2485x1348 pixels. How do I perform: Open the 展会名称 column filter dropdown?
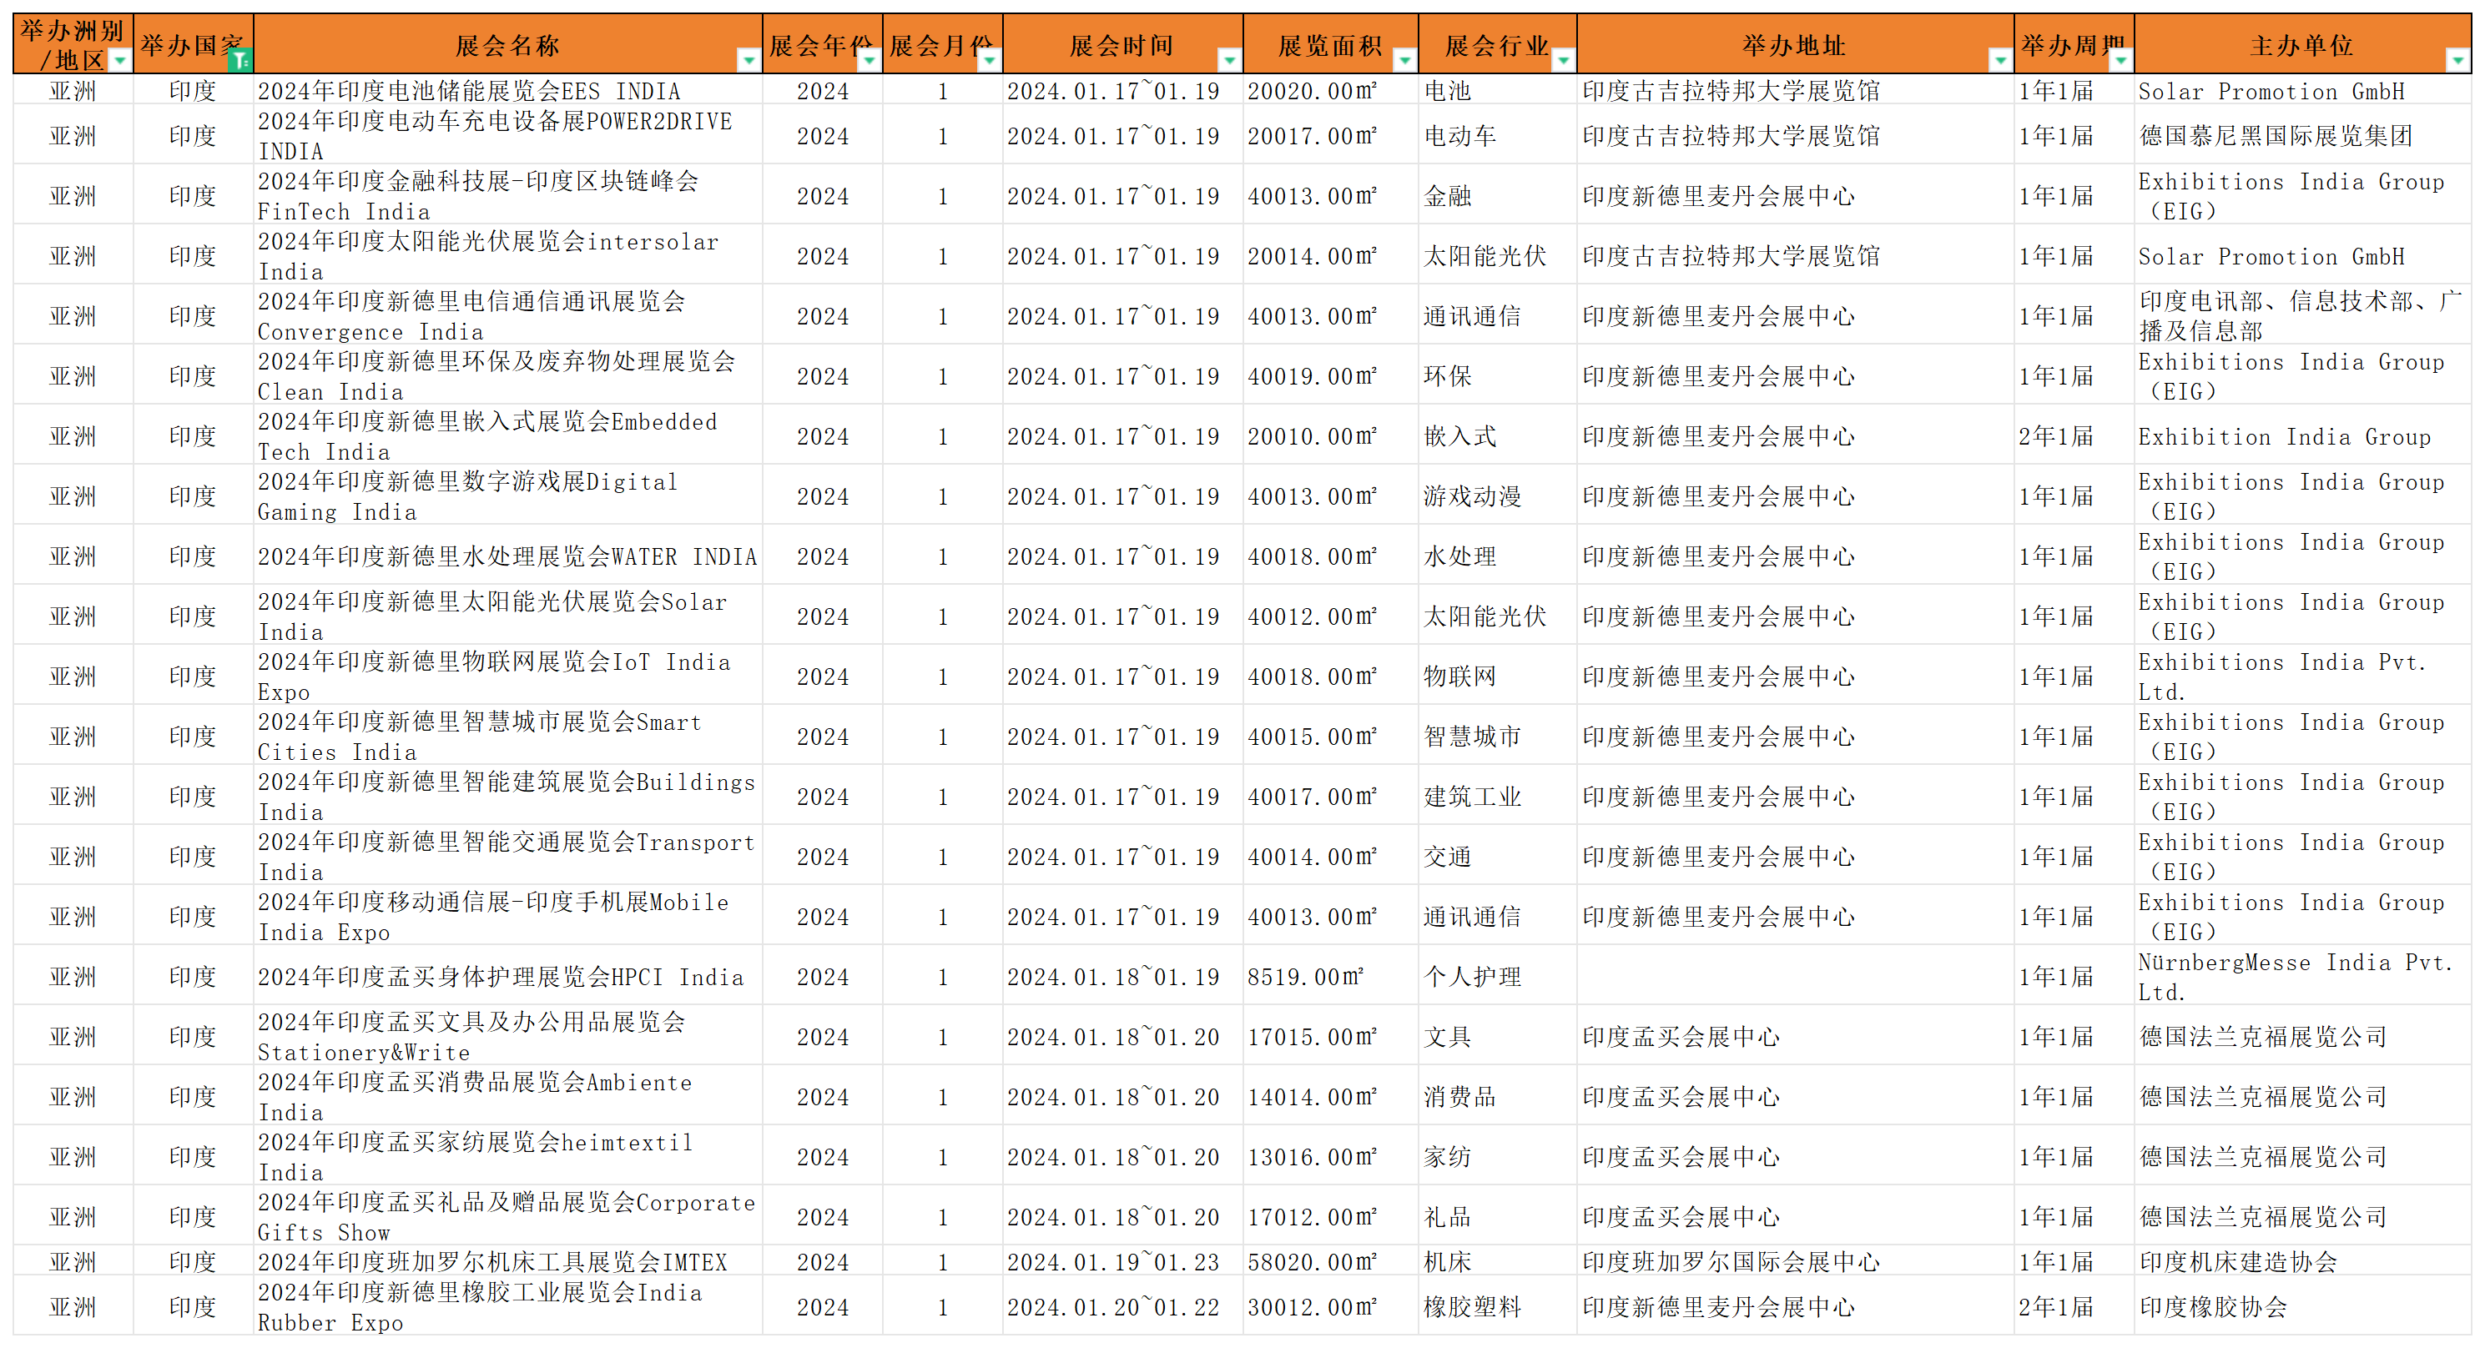pos(749,61)
